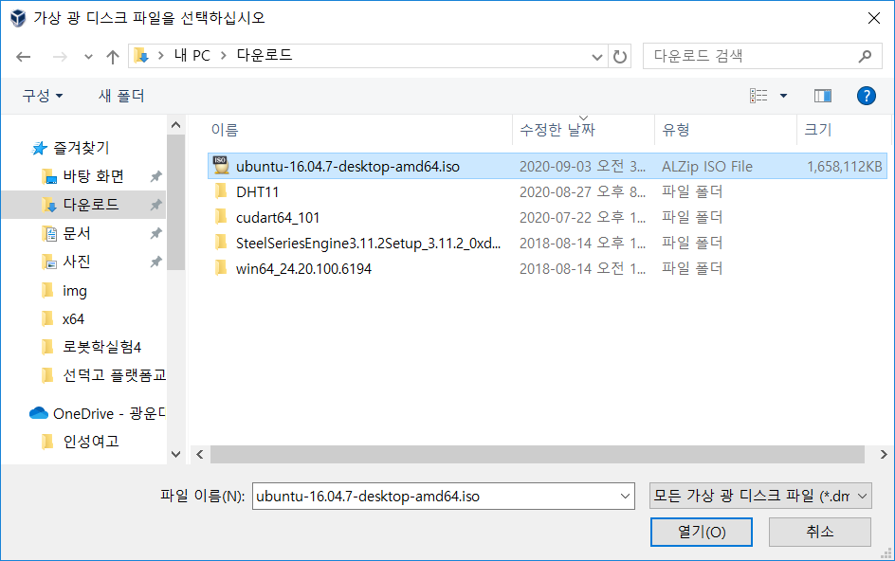Open the file type filter dropdown
The height and width of the screenshot is (561, 895).
coord(760,496)
